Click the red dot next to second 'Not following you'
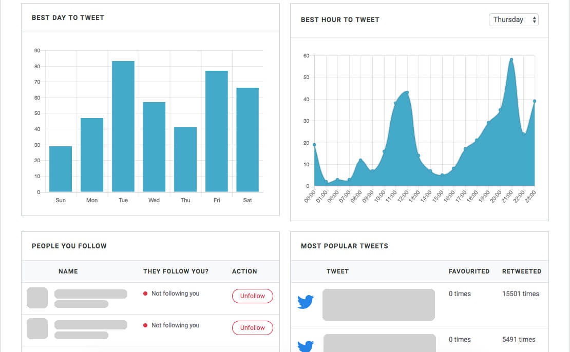Viewport: 570px width, 352px height. coord(145,325)
